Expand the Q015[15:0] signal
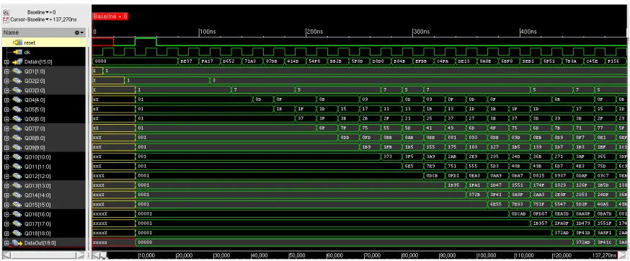The image size is (630, 261). point(6,205)
